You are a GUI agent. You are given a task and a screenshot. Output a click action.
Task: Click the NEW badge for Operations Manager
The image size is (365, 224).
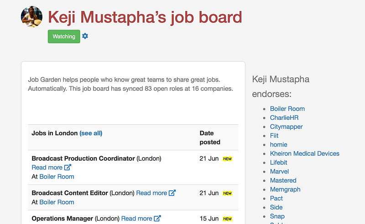[227, 219]
